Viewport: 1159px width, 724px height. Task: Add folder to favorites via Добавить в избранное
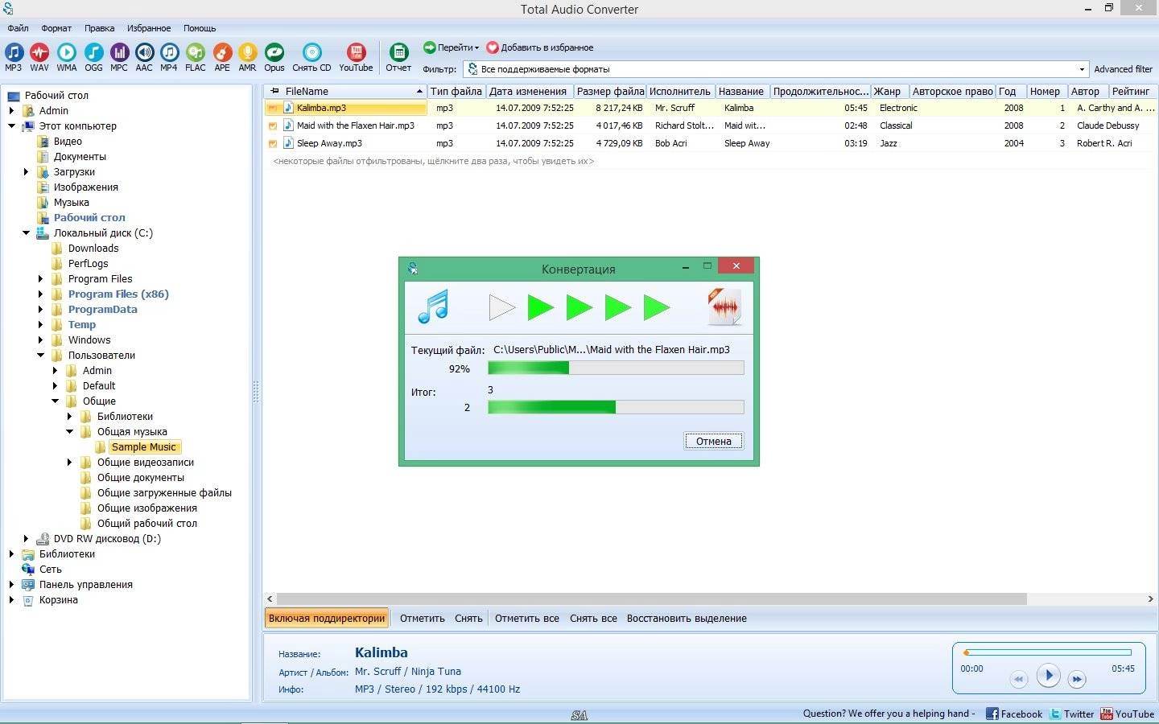pyautogui.click(x=540, y=47)
